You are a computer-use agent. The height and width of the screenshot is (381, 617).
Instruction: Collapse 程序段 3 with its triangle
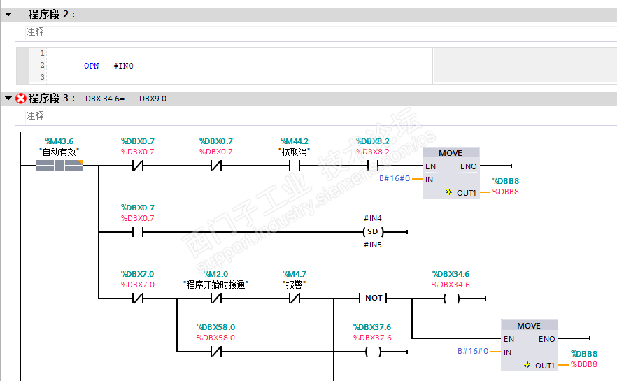coord(8,99)
